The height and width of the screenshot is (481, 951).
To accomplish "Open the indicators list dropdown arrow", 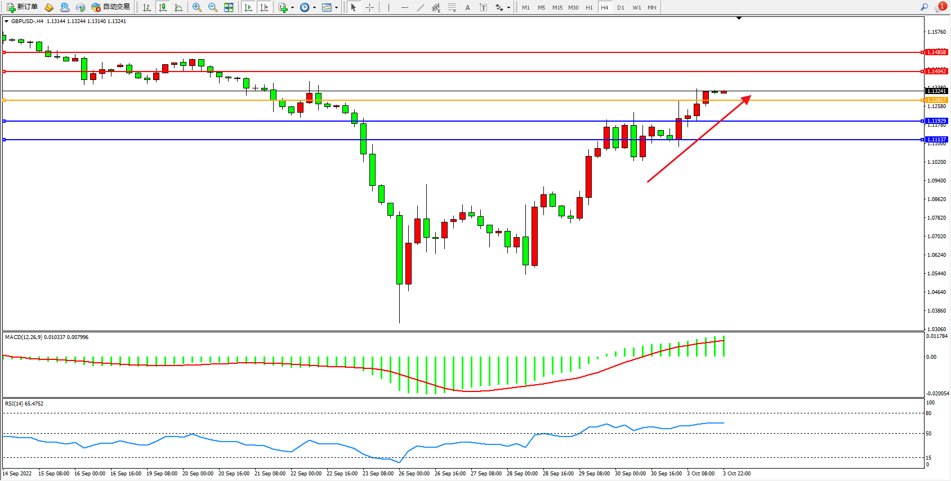I will (292, 8).
